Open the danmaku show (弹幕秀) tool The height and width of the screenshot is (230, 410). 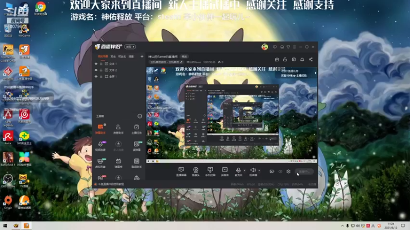pyautogui.click(x=118, y=163)
